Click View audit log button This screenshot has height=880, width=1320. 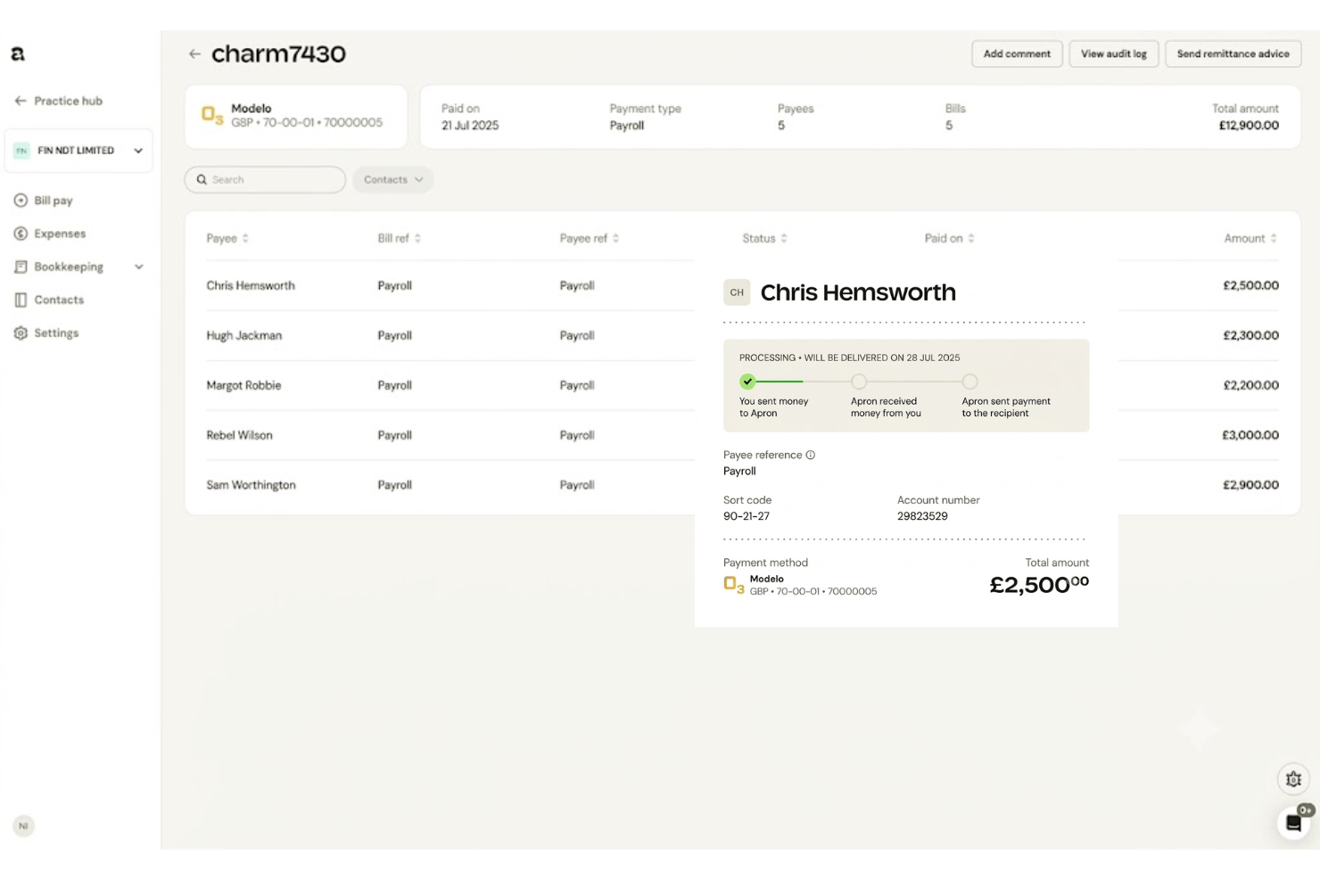[x=1114, y=53]
